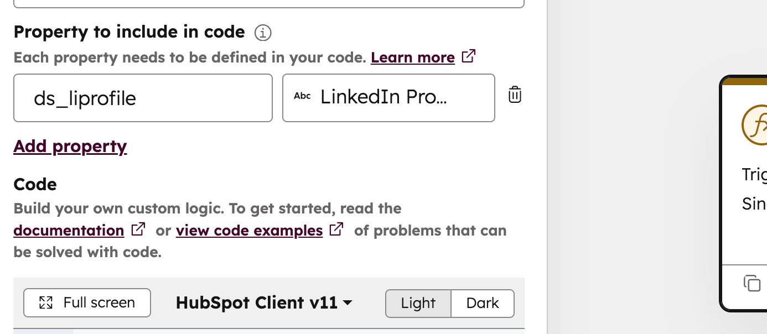Open the documentation link
Image resolution: width=767 pixels, height=334 pixels.
pyautogui.click(x=69, y=230)
